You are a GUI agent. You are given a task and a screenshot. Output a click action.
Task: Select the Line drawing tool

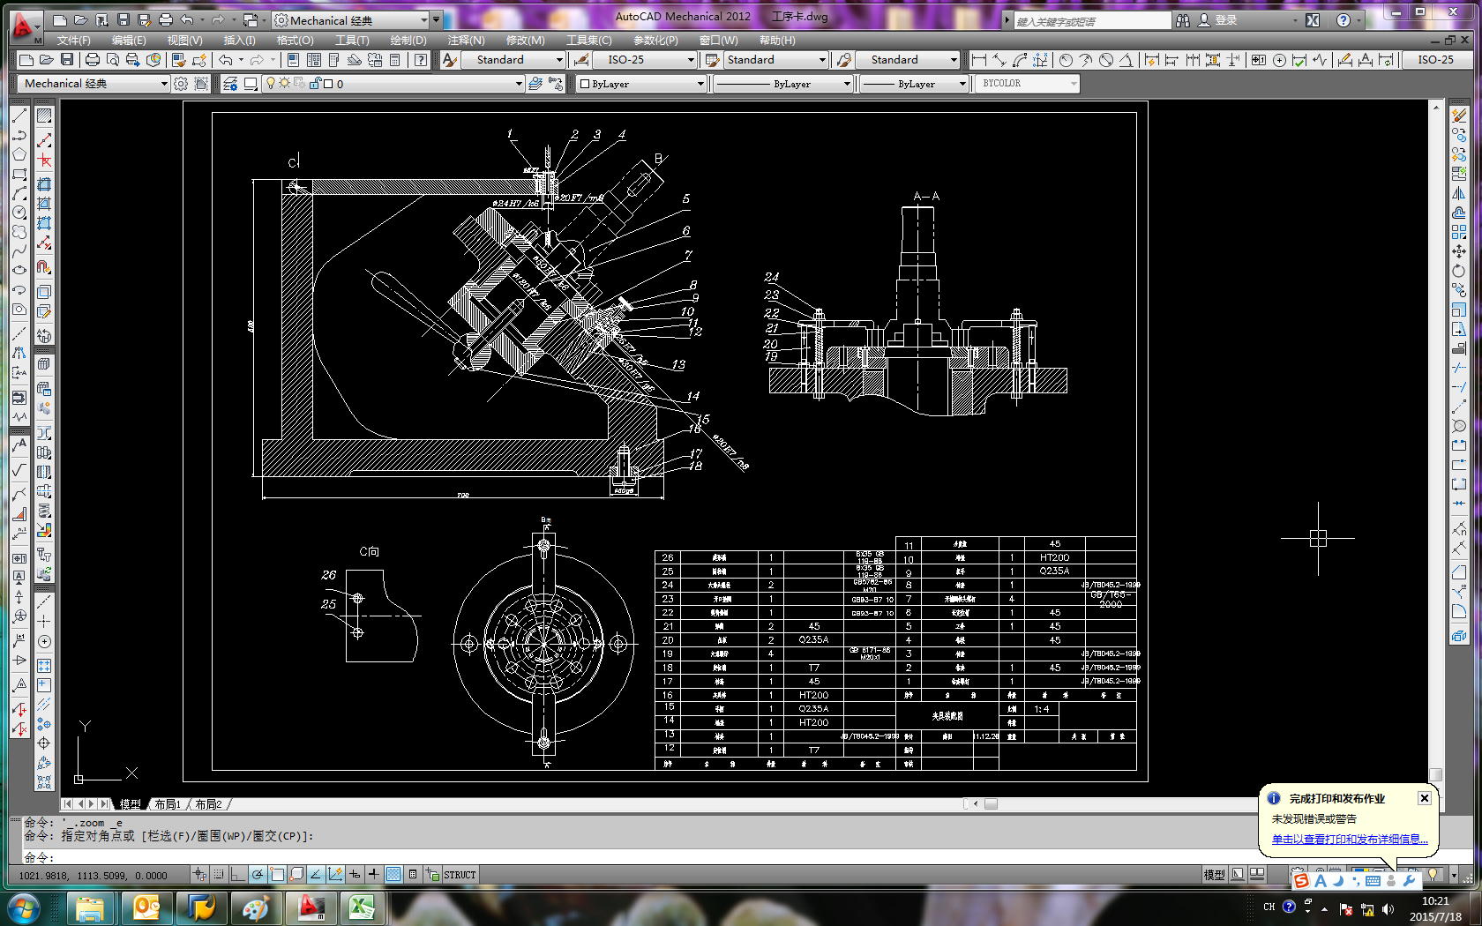(19, 116)
